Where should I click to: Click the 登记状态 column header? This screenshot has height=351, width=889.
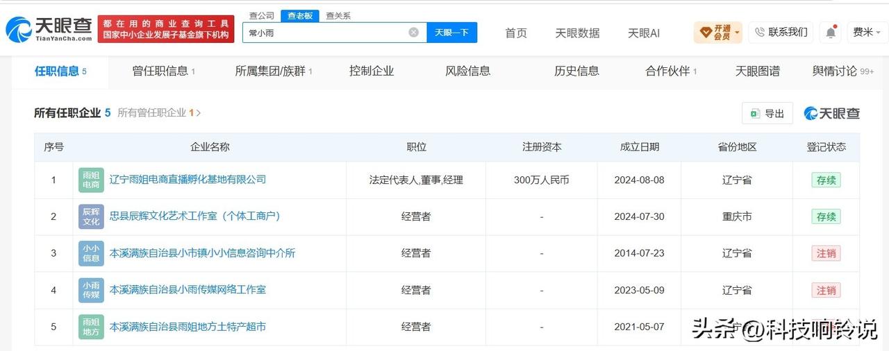coord(826,147)
